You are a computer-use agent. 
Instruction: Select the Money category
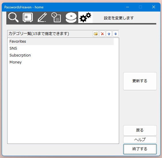click(61, 62)
